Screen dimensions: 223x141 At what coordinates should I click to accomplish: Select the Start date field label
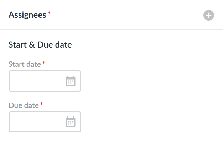point(25,64)
